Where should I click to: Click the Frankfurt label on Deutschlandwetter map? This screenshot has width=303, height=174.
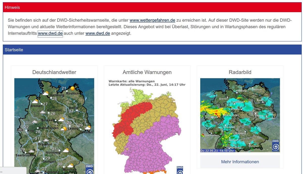pos(45,144)
